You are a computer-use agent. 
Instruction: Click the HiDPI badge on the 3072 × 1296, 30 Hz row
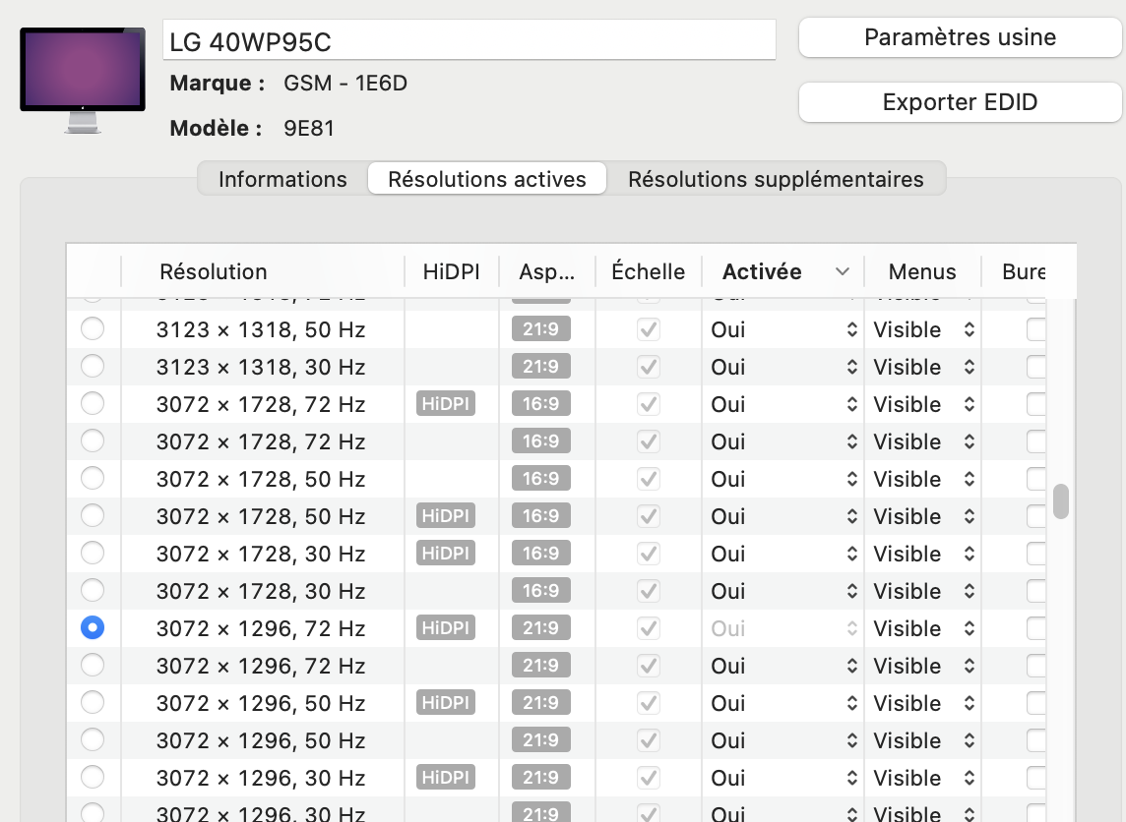(x=445, y=777)
